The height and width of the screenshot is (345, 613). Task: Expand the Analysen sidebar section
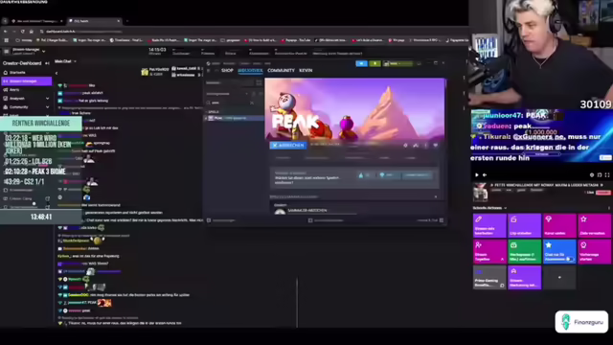click(47, 98)
